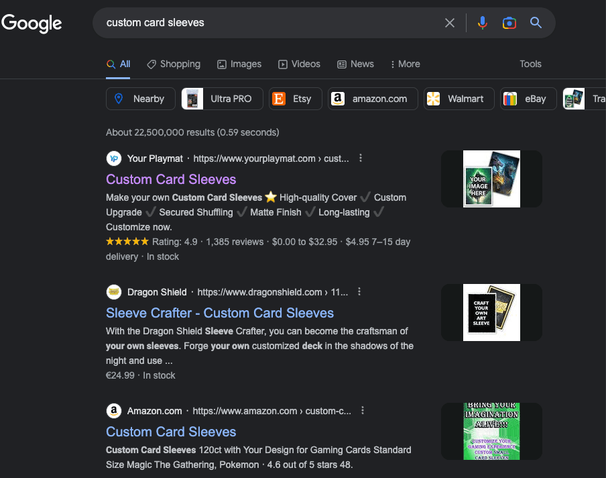Open options menu for Amazon.com result

pyautogui.click(x=362, y=410)
